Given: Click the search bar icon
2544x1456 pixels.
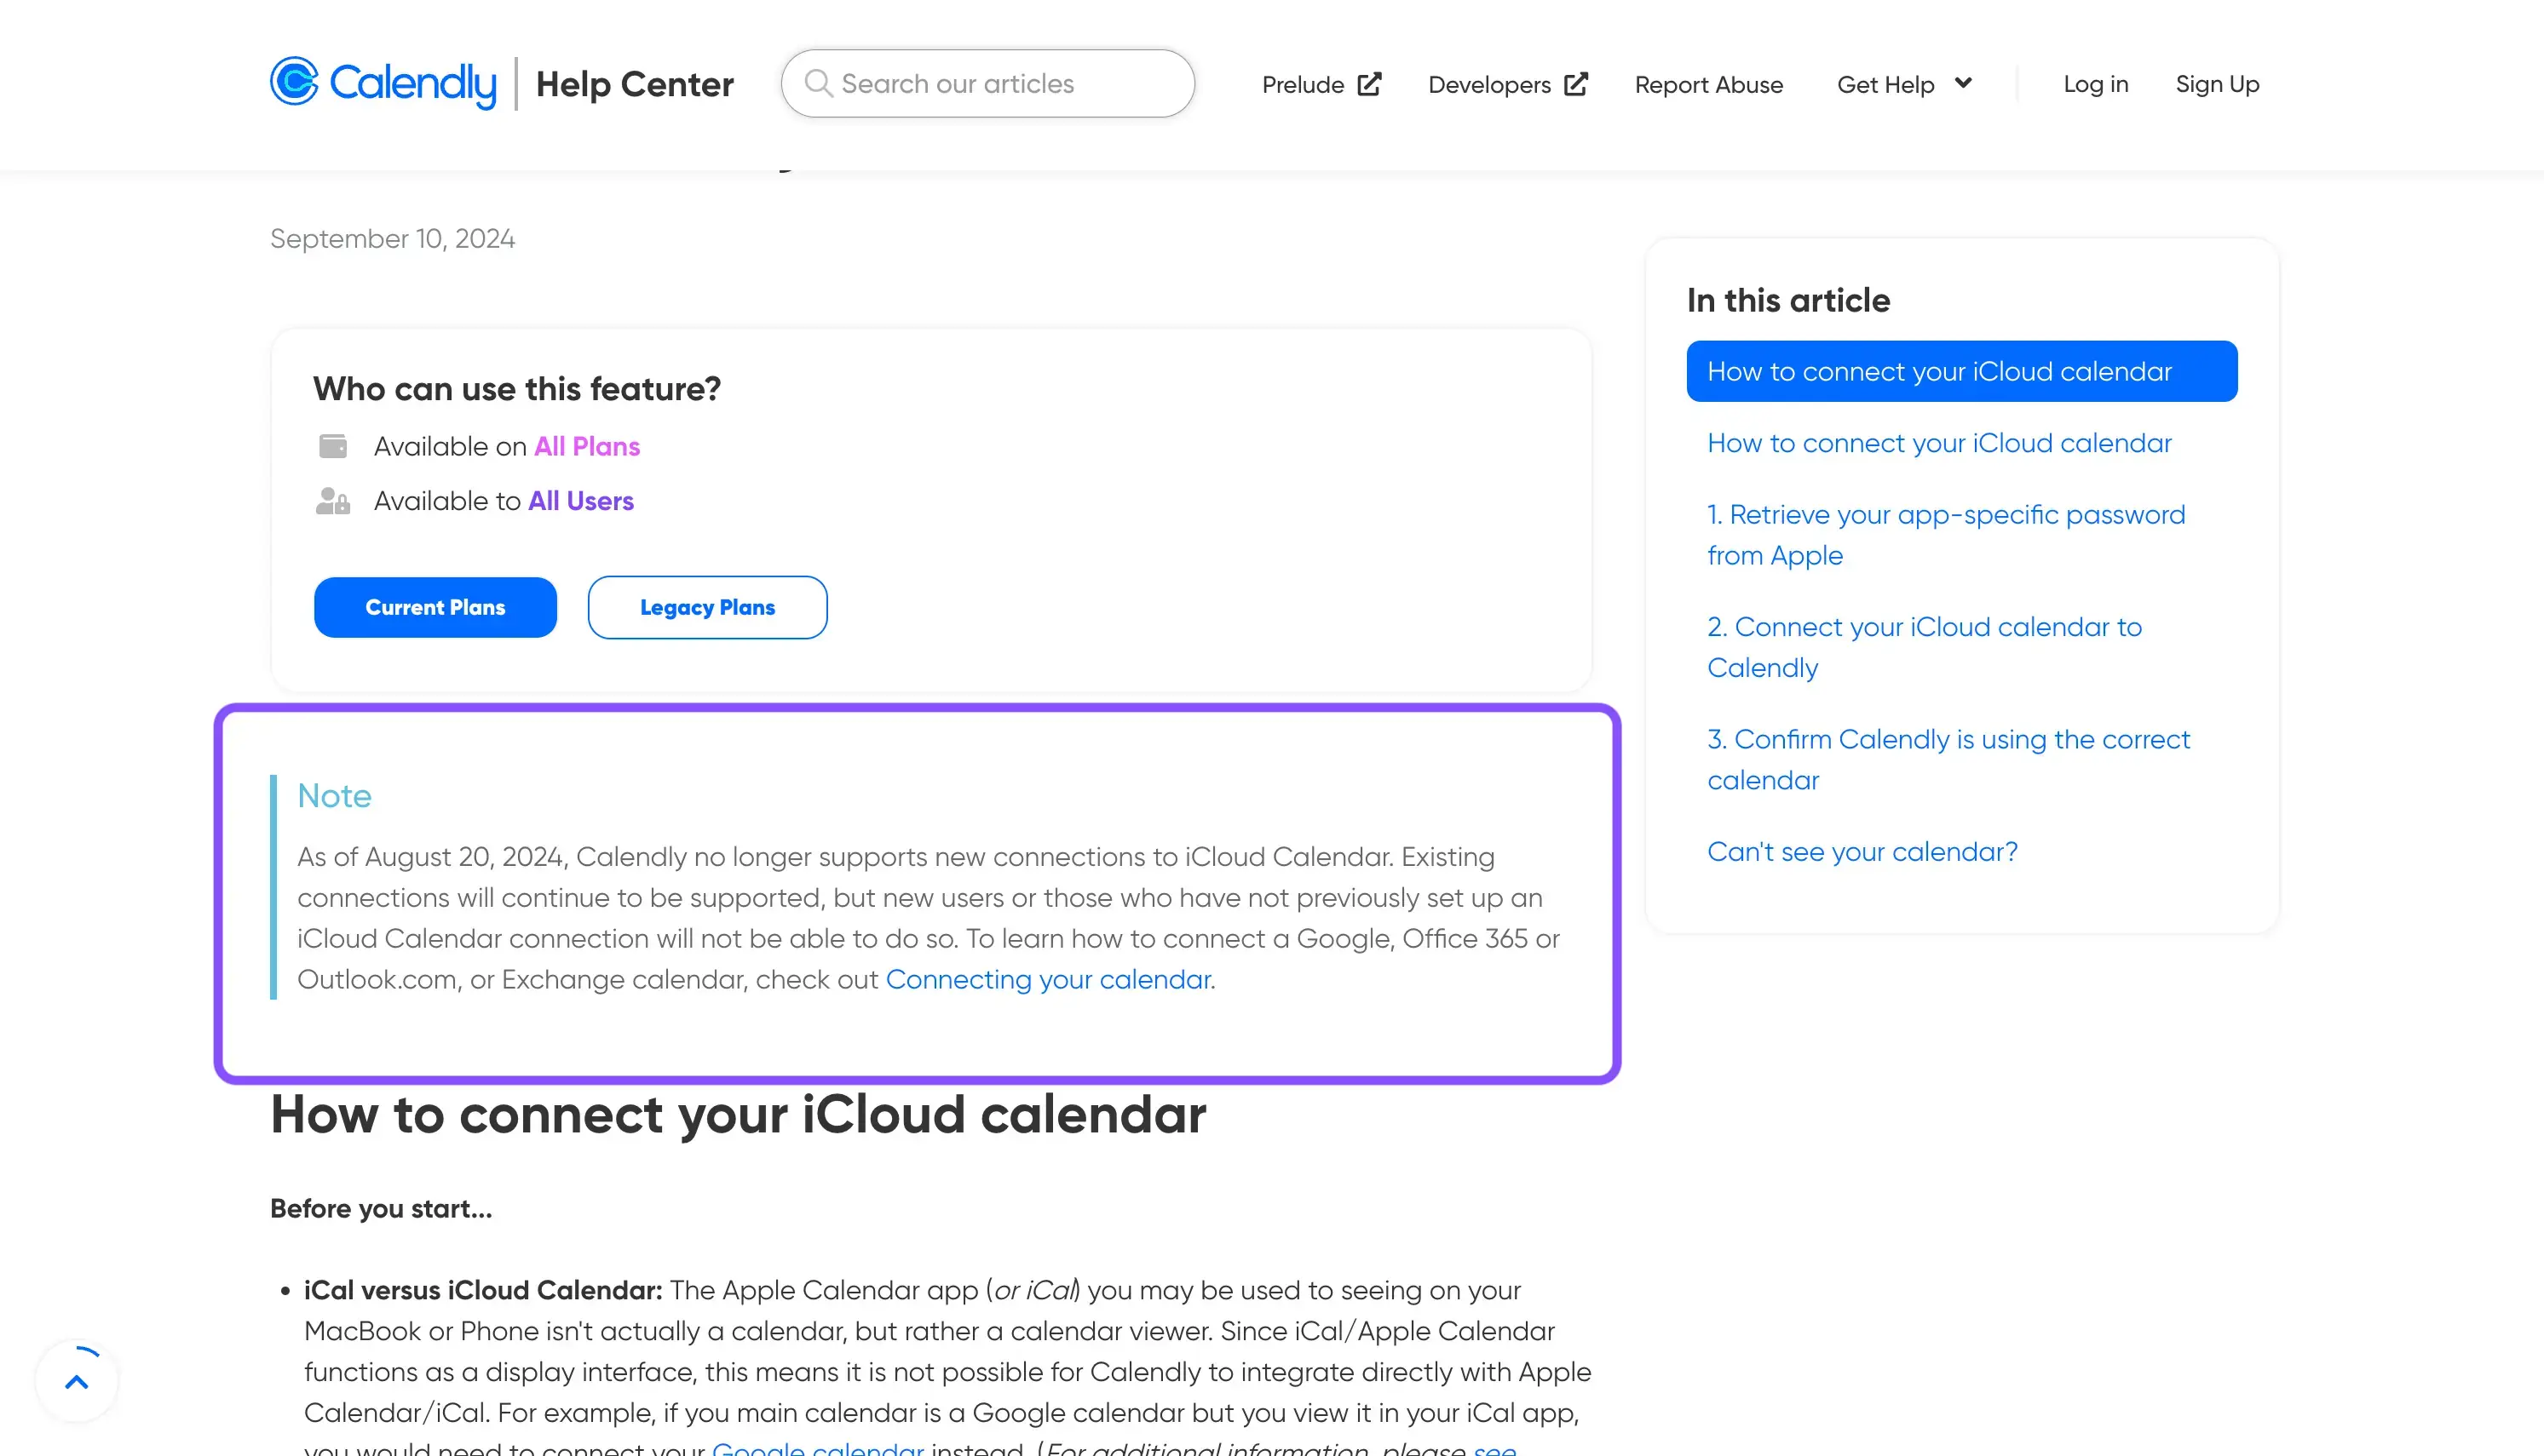Looking at the screenshot, I should point(820,82).
